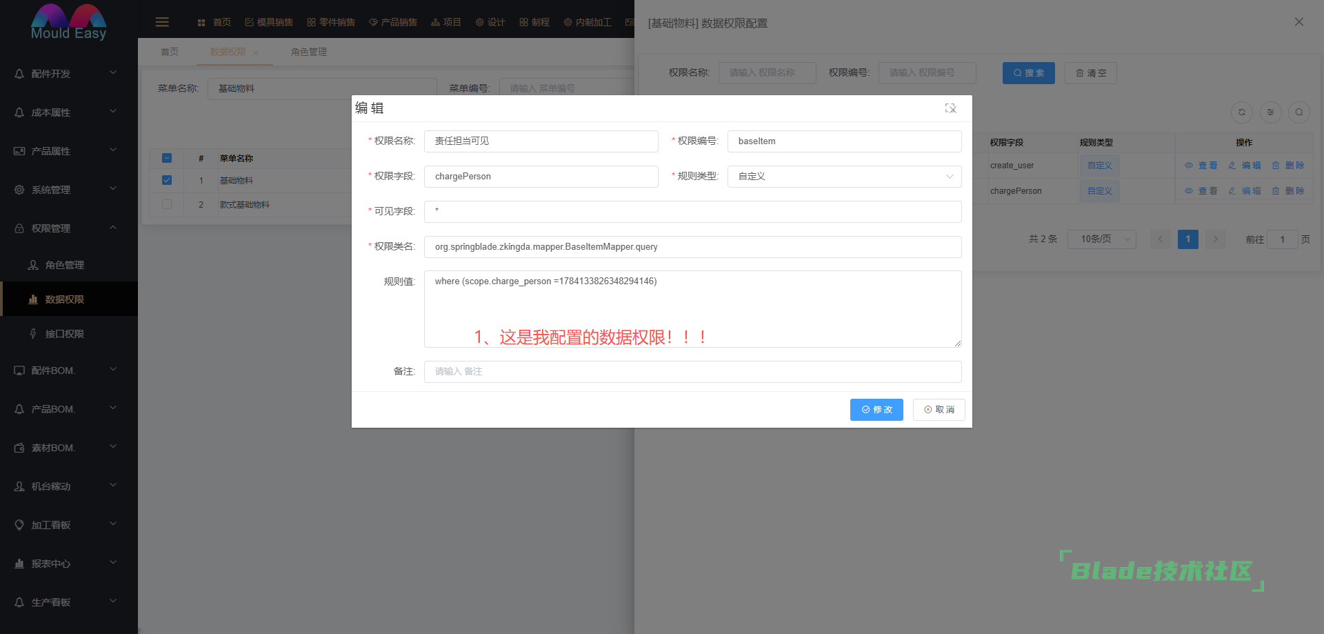Click the 修改 button to save changes
1324x634 pixels.
coord(876,409)
